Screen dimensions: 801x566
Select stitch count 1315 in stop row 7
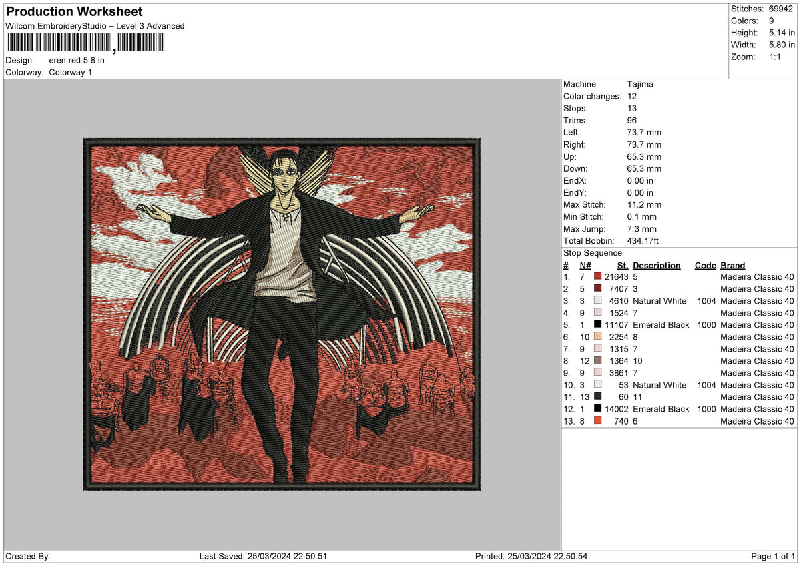coord(619,348)
